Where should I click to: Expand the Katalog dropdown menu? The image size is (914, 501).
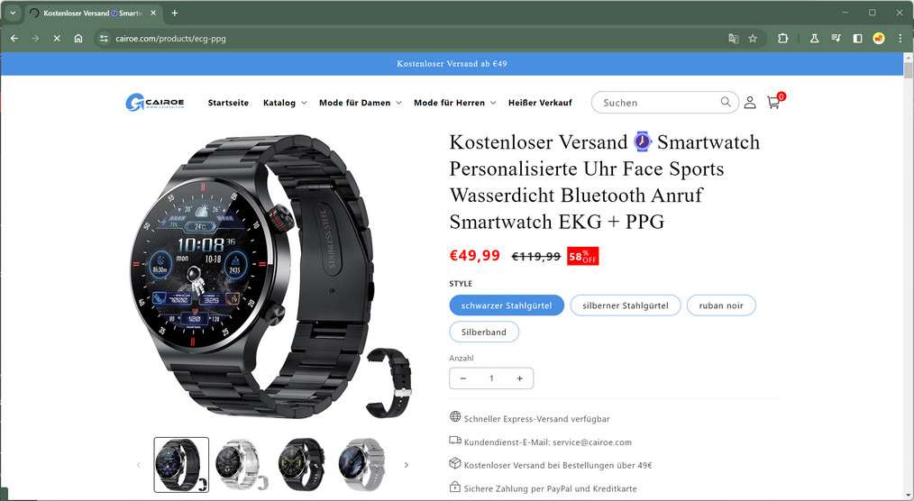[285, 103]
